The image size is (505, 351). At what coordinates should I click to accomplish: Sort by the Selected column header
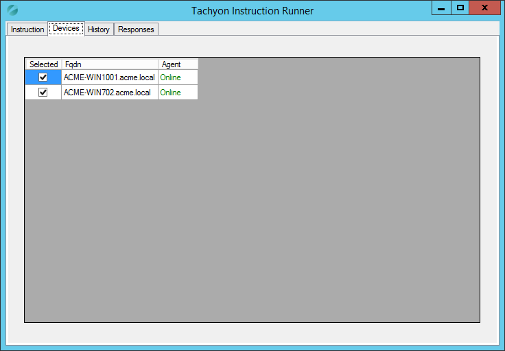click(43, 64)
